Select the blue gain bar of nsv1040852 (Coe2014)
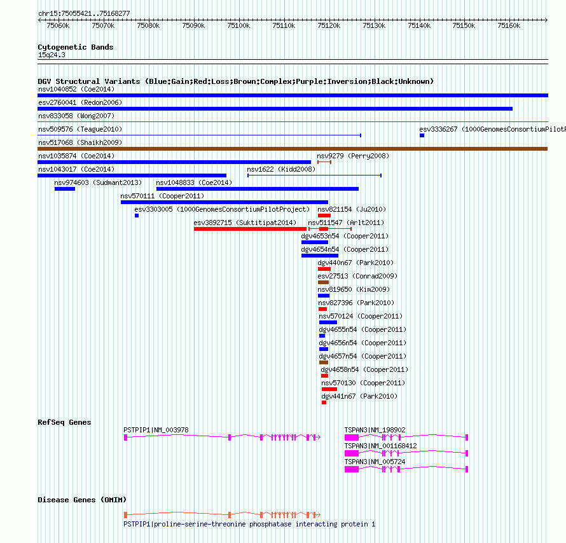Image resolution: width=566 pixels, height=543 pixels. click(293, 95)
